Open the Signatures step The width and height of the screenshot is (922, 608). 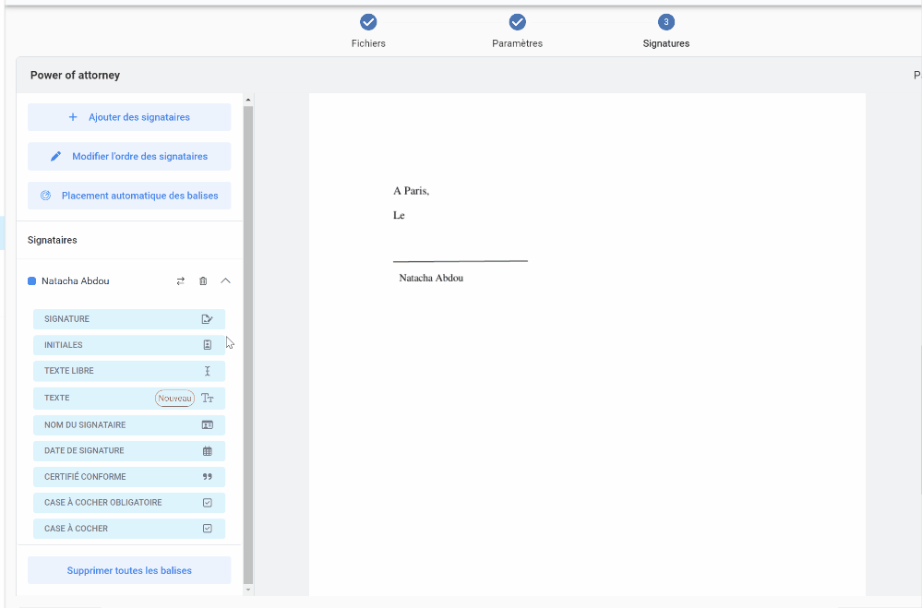click(665, 22)
